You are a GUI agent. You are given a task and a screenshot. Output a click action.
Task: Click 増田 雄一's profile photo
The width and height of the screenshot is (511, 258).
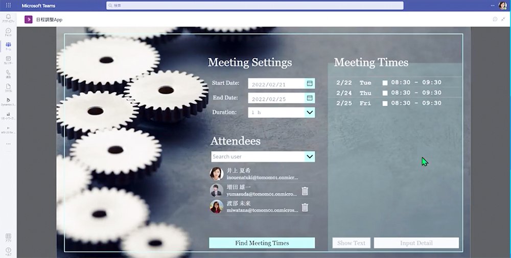217,190
